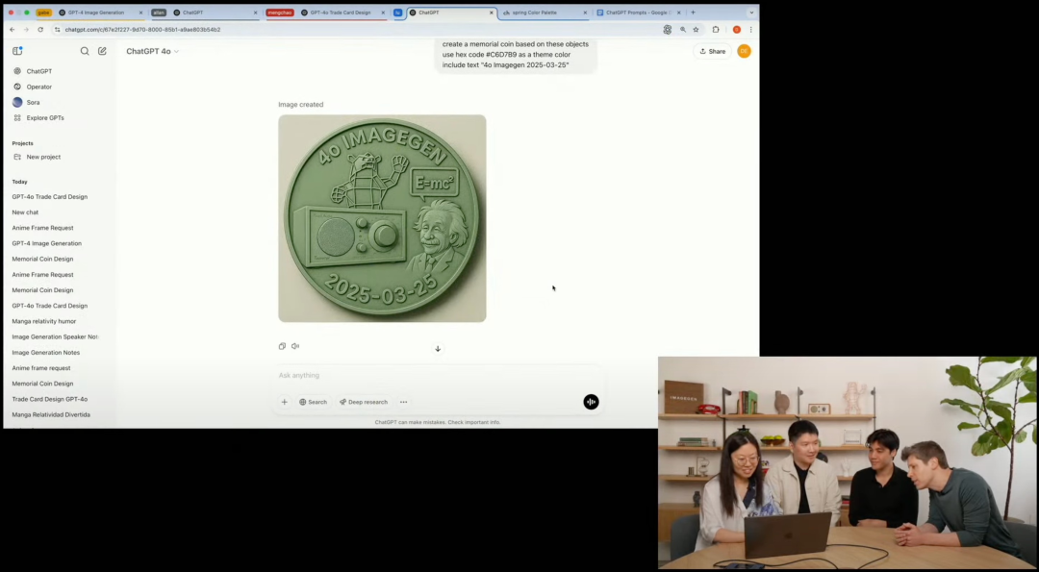Click the plus attach button in composer
1039x572 pixels.
[284, 402]
